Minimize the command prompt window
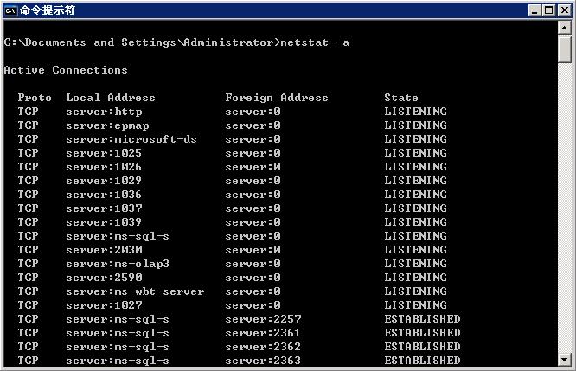The width and height of the screenshot is (576, 371). pos(536,10)
